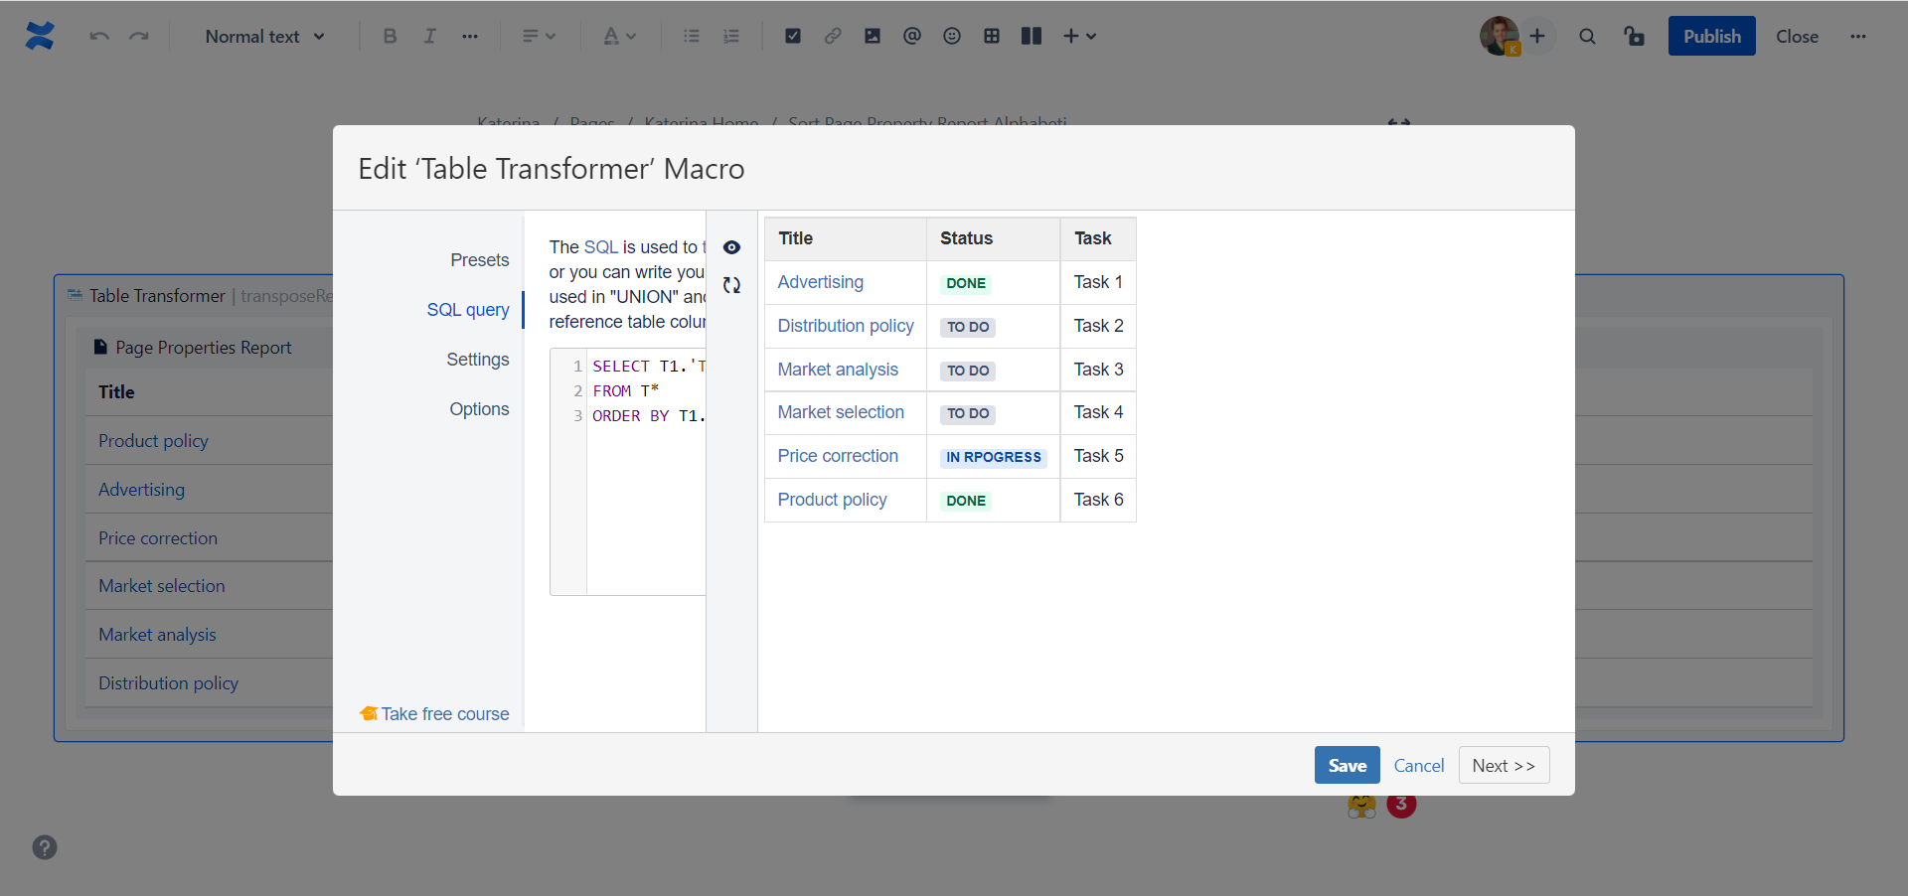This screenshot has height=896, width=1908.
Task: Click the refresh preview arrows icon
Action: [731, 285]
